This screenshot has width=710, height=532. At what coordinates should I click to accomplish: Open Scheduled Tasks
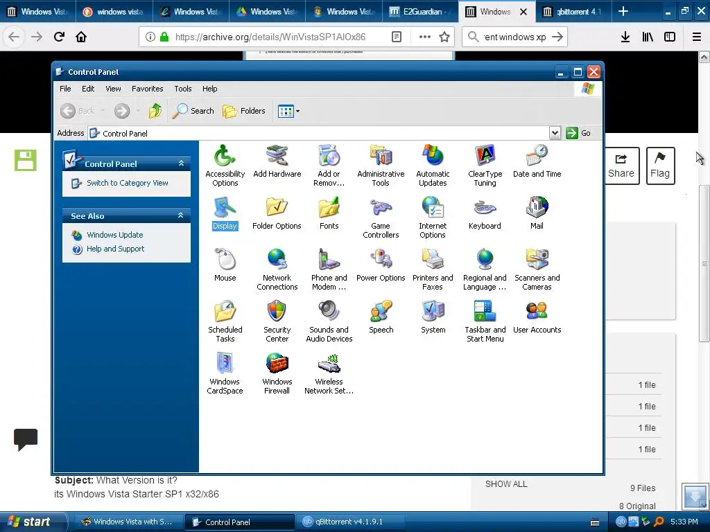pos(225,321)
